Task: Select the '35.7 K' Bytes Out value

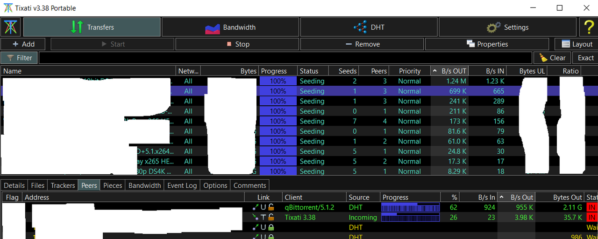Action: pyautogui.click(x=571, y=218)
